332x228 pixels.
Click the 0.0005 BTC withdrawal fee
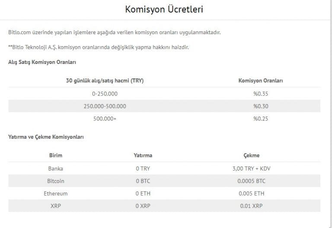251,181
